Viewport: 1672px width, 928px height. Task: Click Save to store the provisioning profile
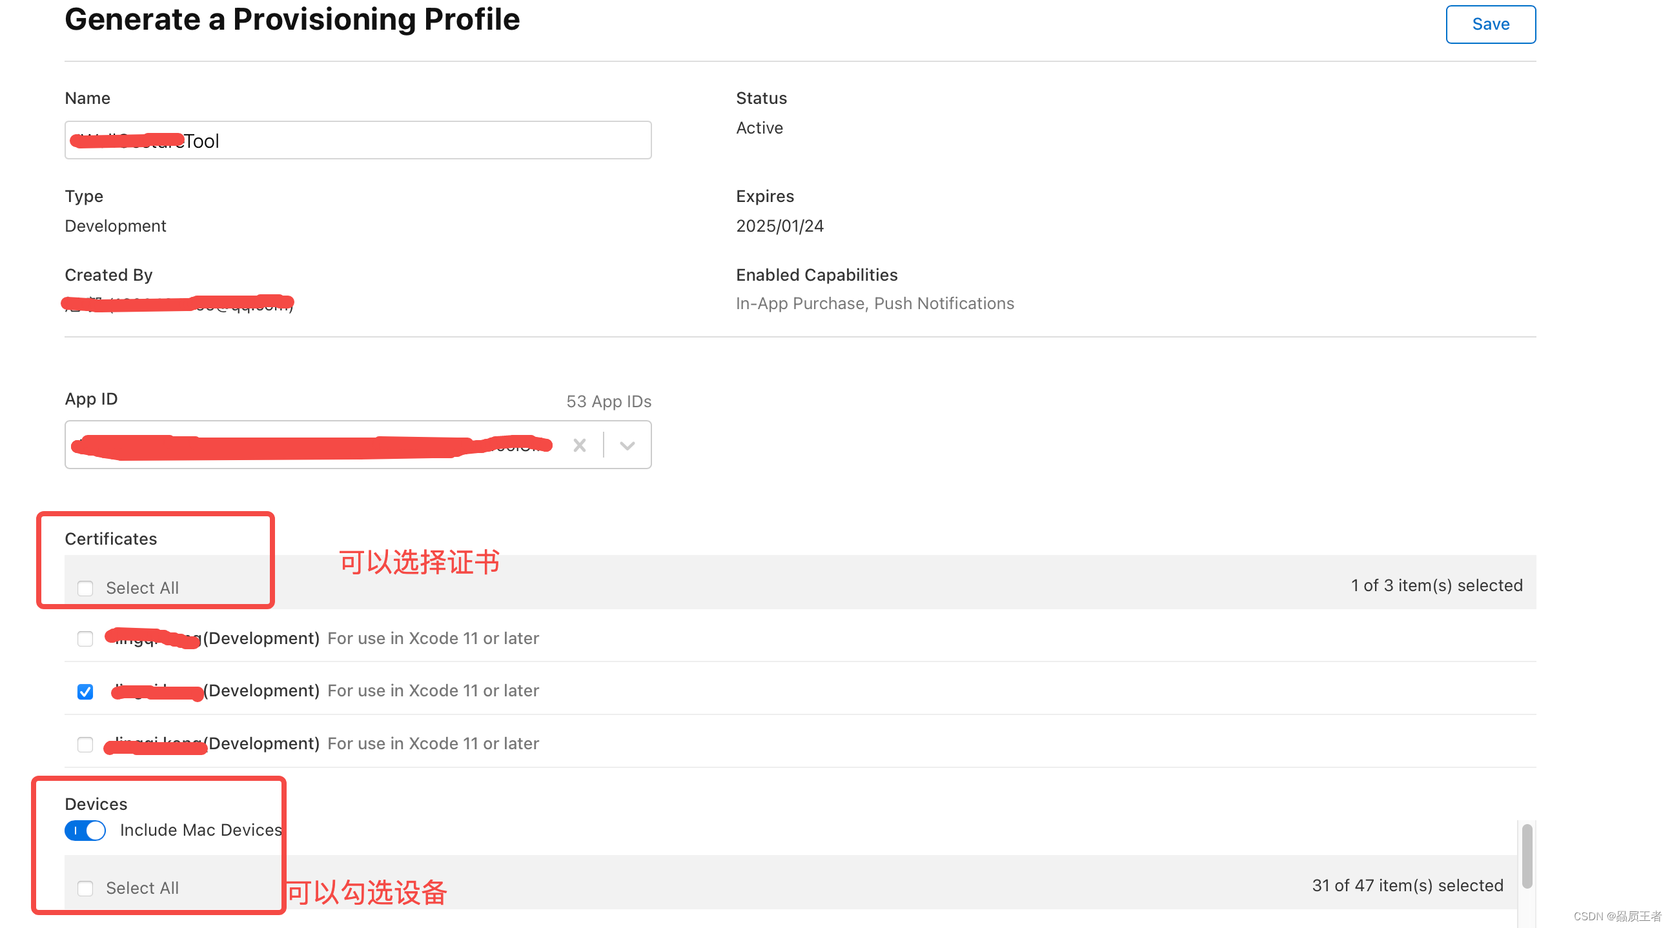click(x=1489, y=24)
